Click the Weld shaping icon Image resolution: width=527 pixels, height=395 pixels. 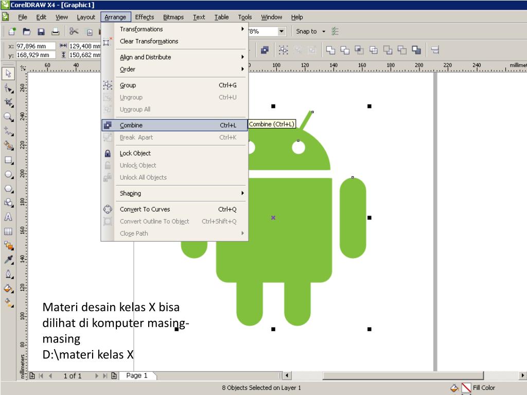[331, 50]
